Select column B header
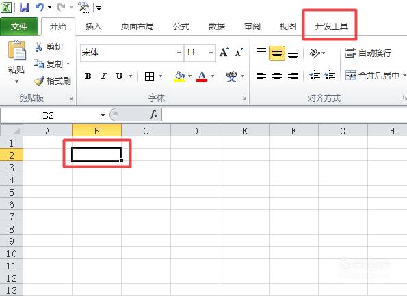Screen dimensions: 407x296 pos(96,131)
